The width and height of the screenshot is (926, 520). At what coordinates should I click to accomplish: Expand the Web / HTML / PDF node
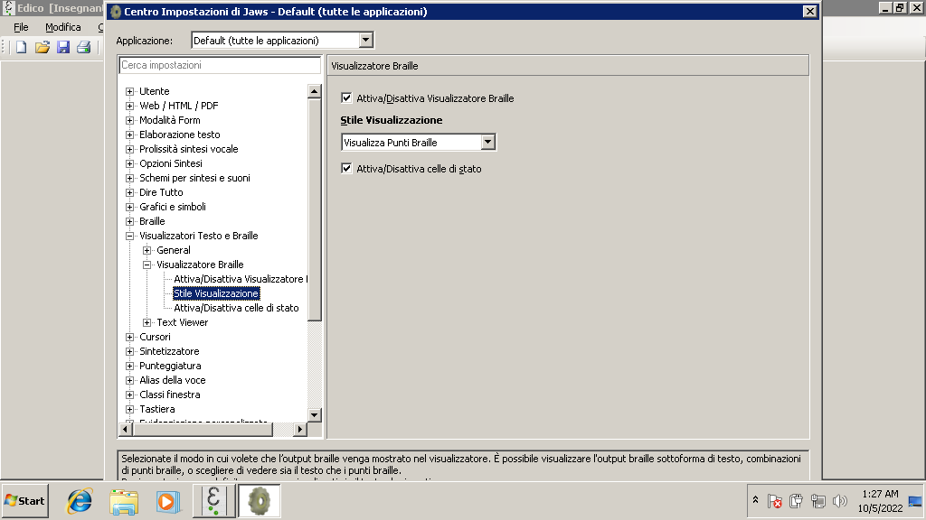coord(130,107)
